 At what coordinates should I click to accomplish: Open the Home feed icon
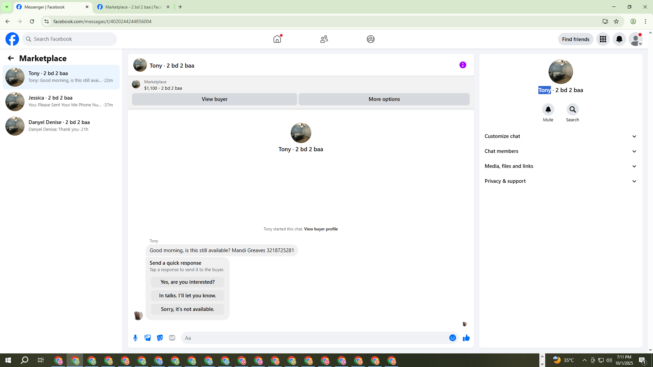(x=277, y=39)
